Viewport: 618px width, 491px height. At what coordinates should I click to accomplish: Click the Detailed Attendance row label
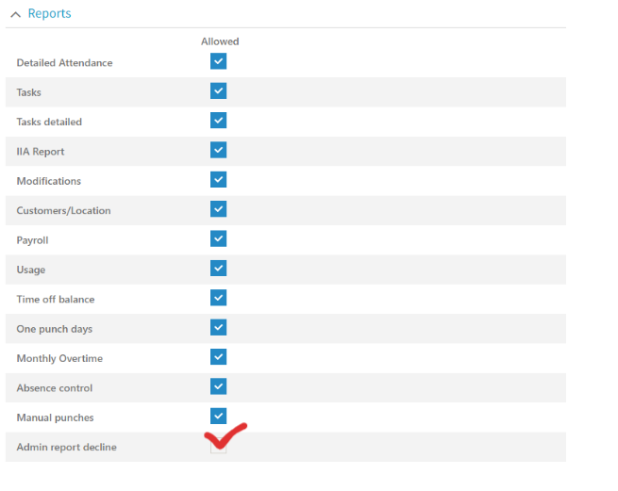point(64,63)
